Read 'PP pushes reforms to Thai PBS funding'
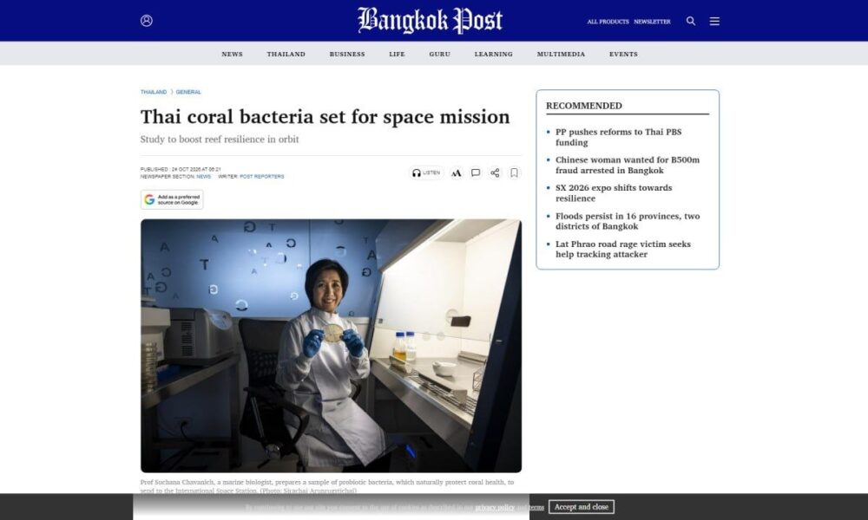The height and width of the screenshot is (520, 868). (618, 137)
